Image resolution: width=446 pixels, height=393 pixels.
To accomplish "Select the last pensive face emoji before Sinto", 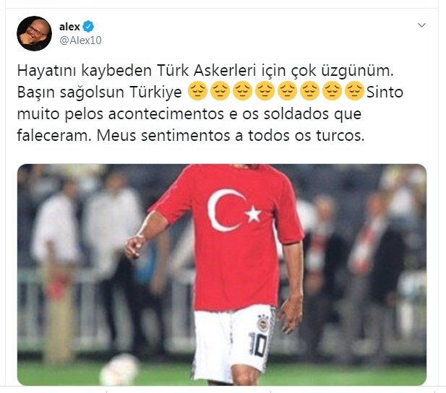I will tap(354, 91).
